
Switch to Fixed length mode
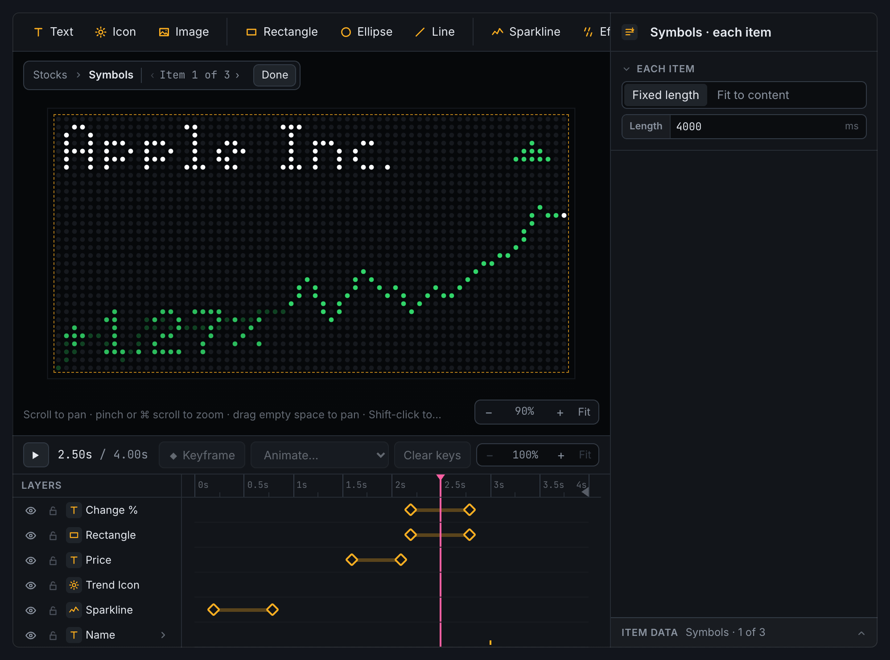click(665, 95)
